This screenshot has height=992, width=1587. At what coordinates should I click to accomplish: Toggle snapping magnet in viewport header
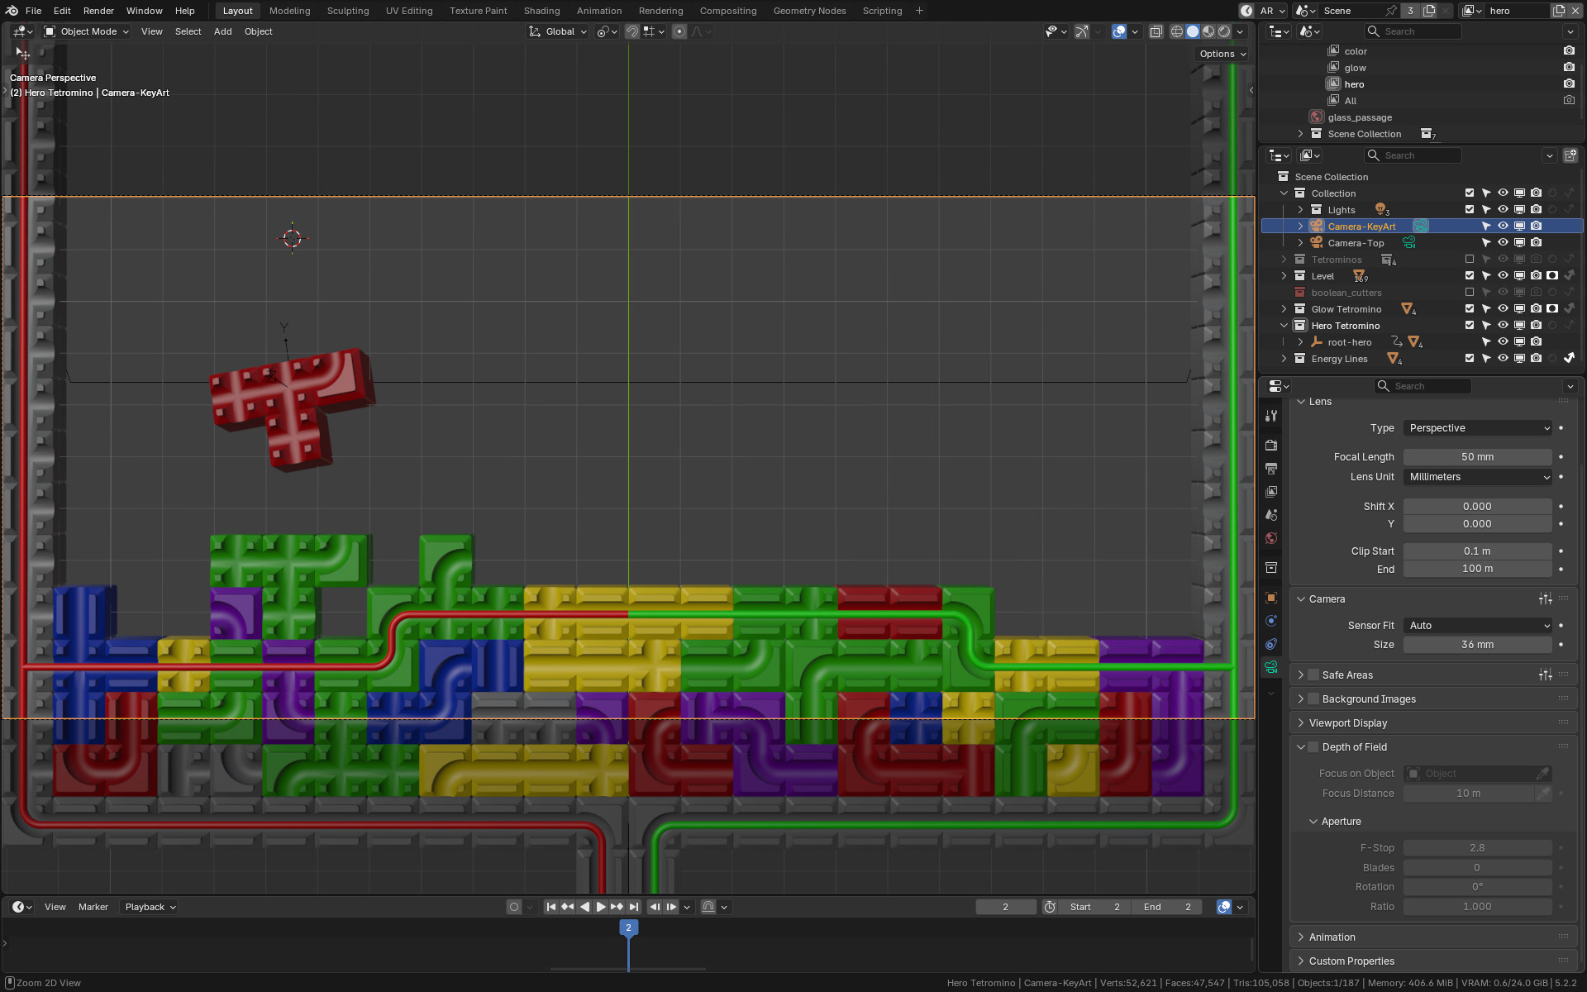pos(632,31)
